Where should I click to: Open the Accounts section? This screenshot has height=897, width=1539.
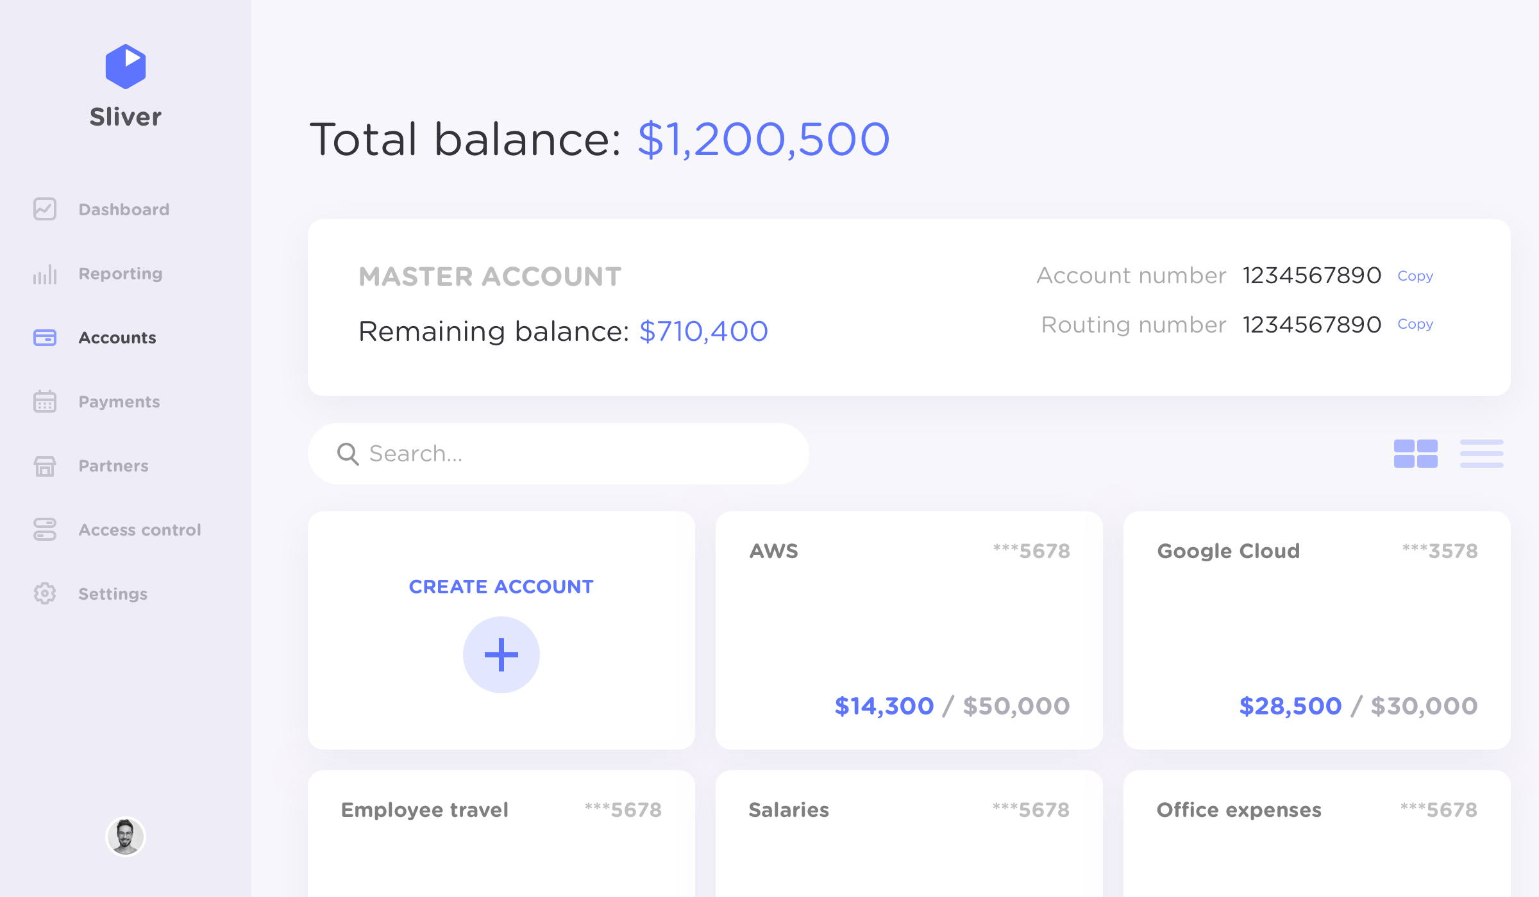pos(116,338)
